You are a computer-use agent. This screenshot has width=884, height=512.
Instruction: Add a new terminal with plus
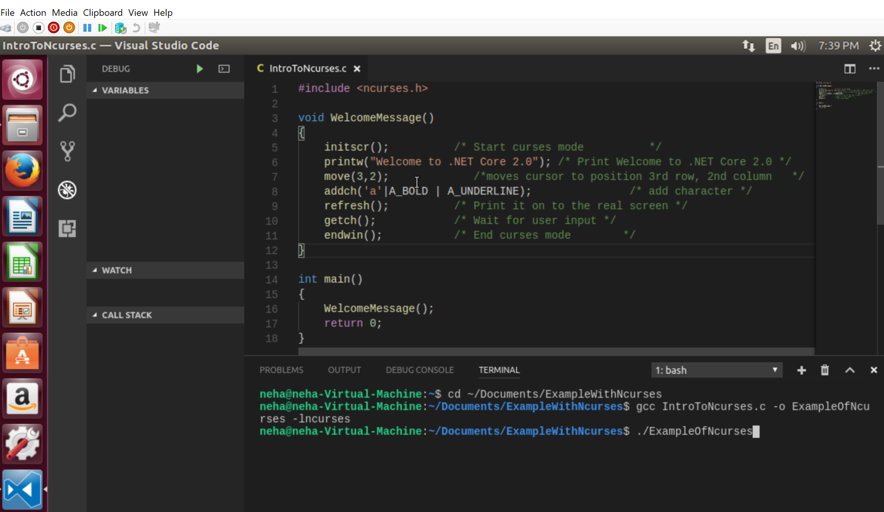click(801, 370)
